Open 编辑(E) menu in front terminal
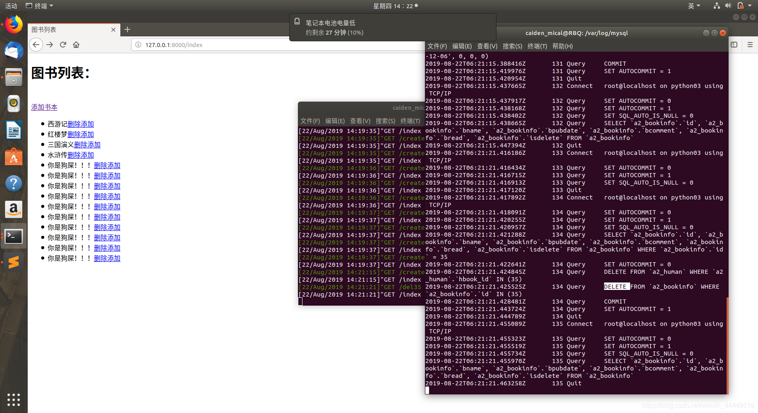The image size is (758, 413). tap(462, 46)
